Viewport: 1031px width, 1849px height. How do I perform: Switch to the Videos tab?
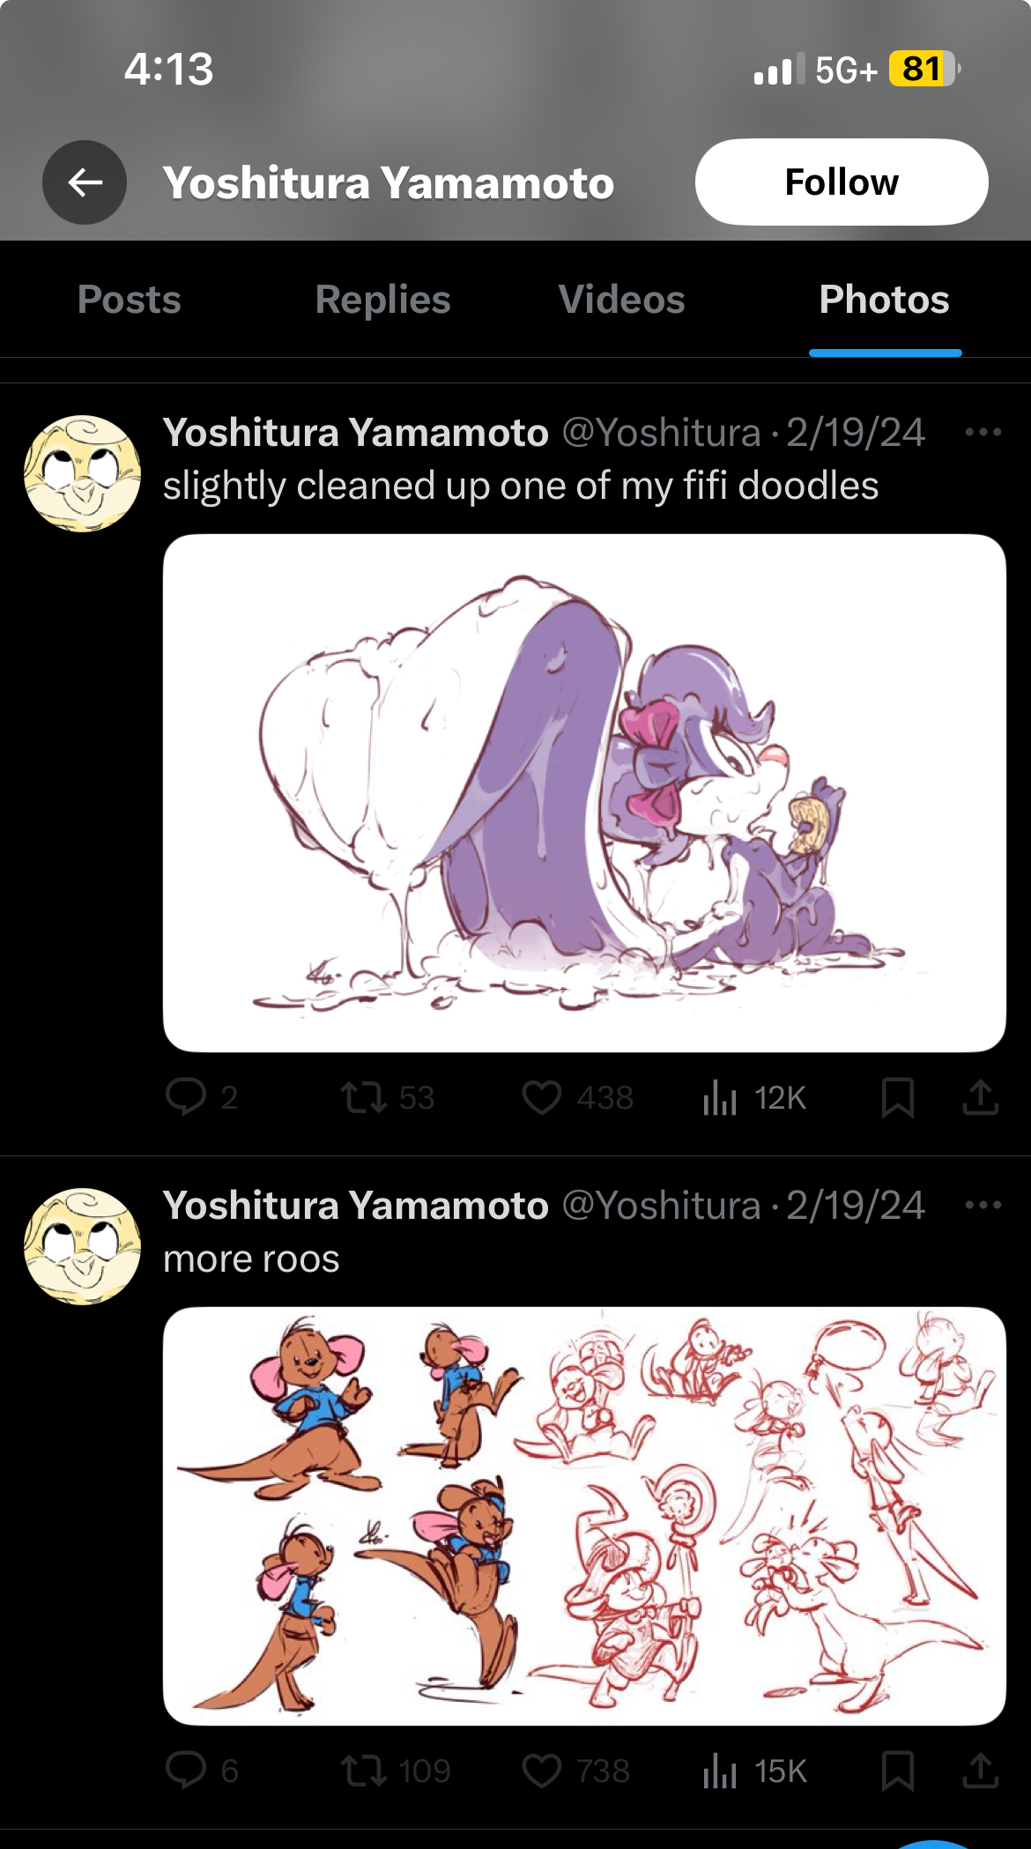pyautogui.click(x=621, y=300)
